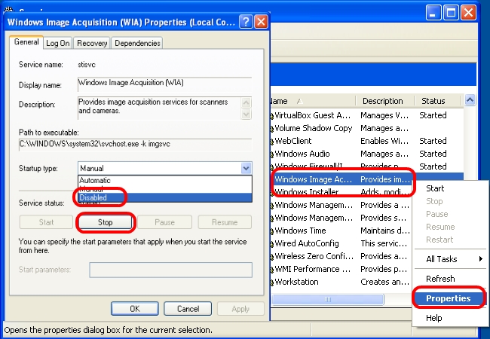Select the Wireless Zero Configuration service
The width and height of the screenshot is (490, 339).
click(x=341, y=256)
